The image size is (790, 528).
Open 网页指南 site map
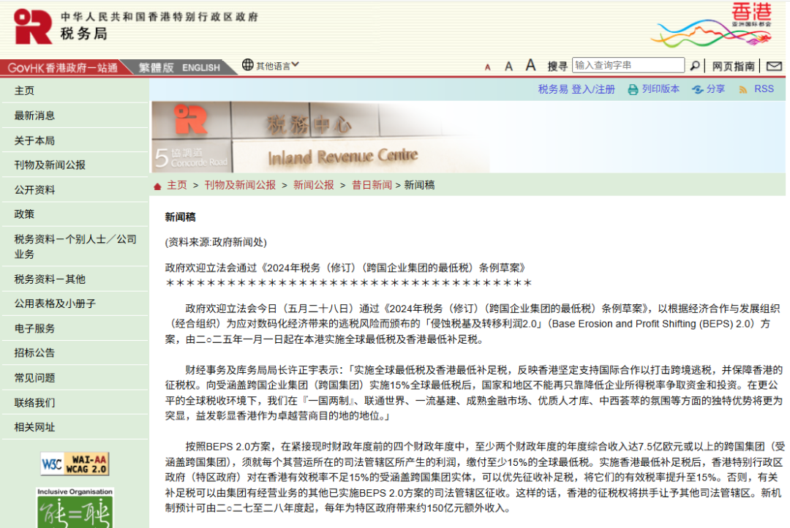[733, 66]
